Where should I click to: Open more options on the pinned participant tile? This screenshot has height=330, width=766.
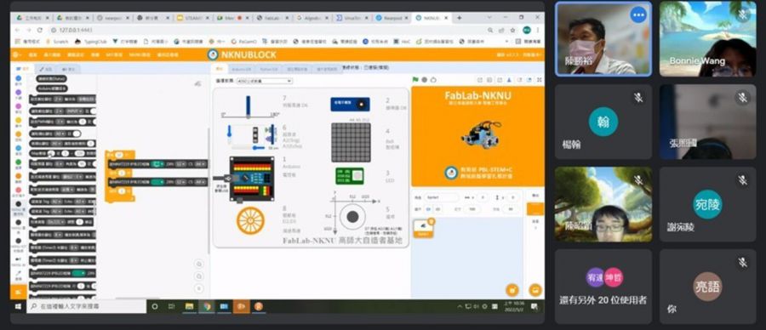tap(638, 15)
